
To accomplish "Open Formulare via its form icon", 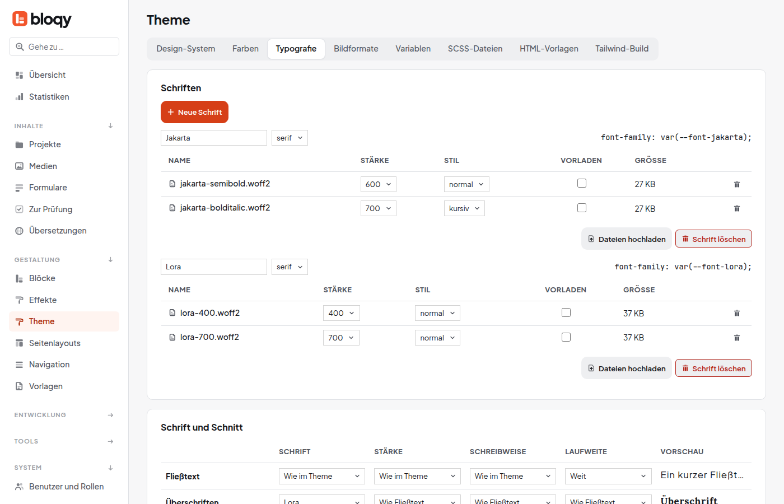I will pos(19,188).
